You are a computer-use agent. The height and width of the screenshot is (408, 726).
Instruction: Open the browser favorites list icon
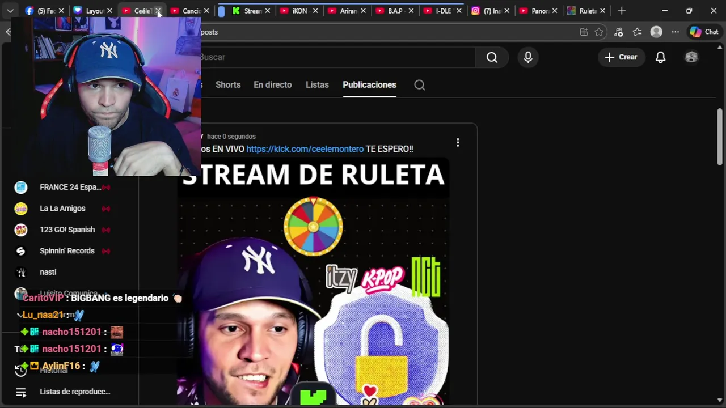pos(638,32)
